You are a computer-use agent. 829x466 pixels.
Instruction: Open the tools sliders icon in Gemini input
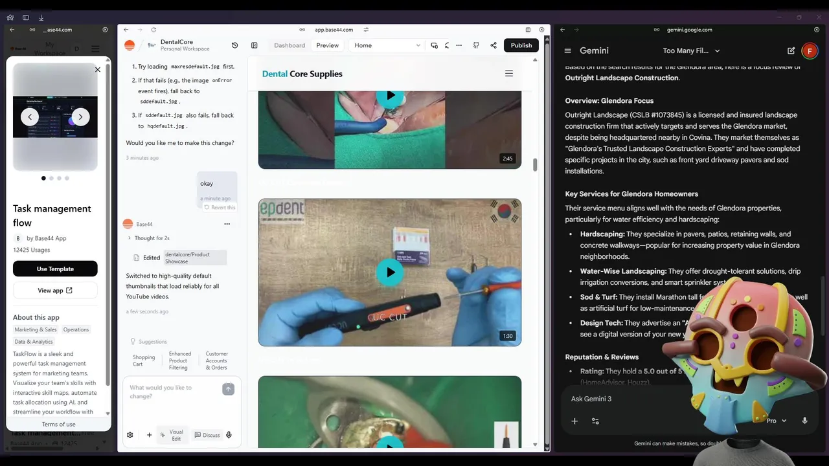coord(595,421)
